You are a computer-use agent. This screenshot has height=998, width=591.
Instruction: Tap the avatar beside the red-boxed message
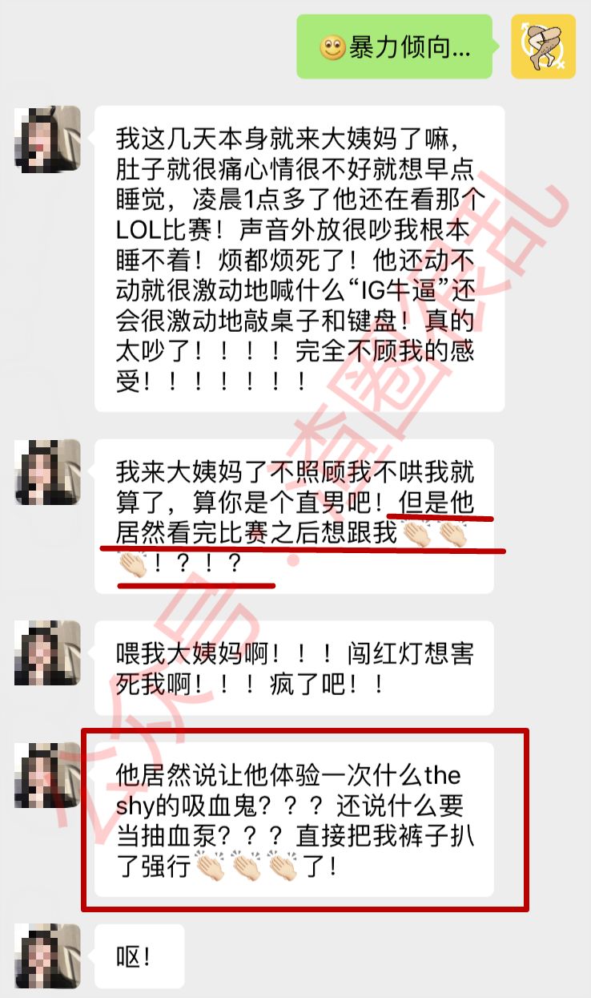point(47,774)
